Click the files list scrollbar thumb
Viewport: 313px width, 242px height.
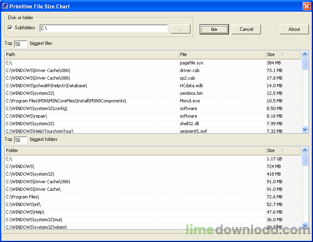coord(305,64)
